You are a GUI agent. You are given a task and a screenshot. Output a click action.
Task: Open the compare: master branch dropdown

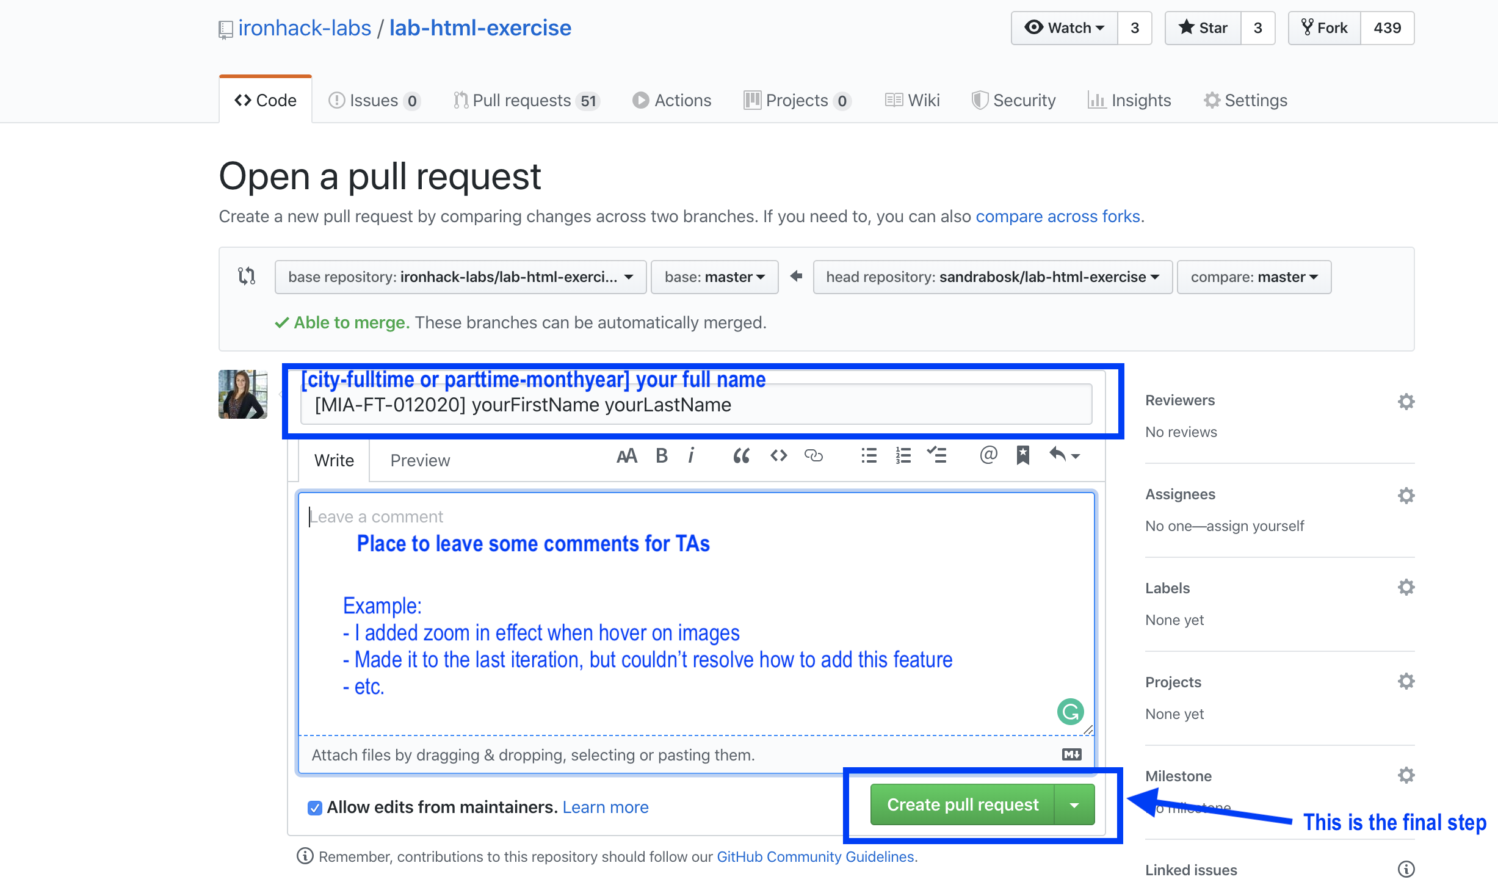click(1254, 277)
